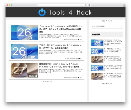Open sidebar 26.6 Beta 5 thumbnail
The height and width of the screenshot is (110, 131).
[x=97, y=68]
